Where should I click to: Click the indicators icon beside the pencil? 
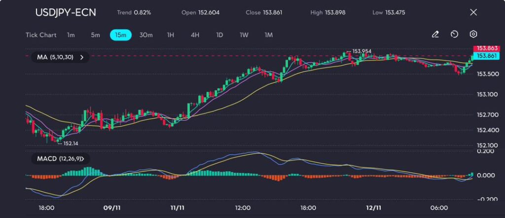tap(454, 35)
